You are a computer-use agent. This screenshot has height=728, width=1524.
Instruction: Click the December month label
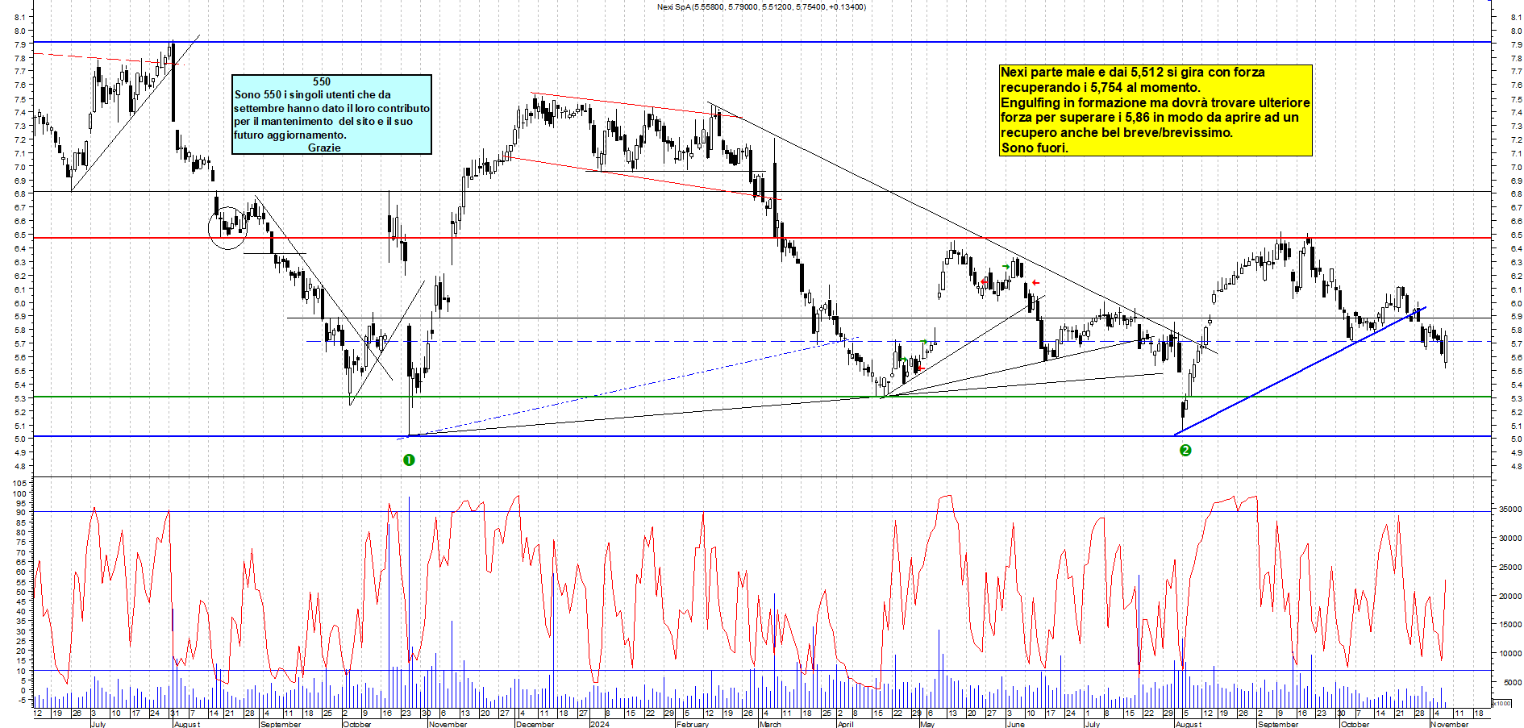(535, 724)
